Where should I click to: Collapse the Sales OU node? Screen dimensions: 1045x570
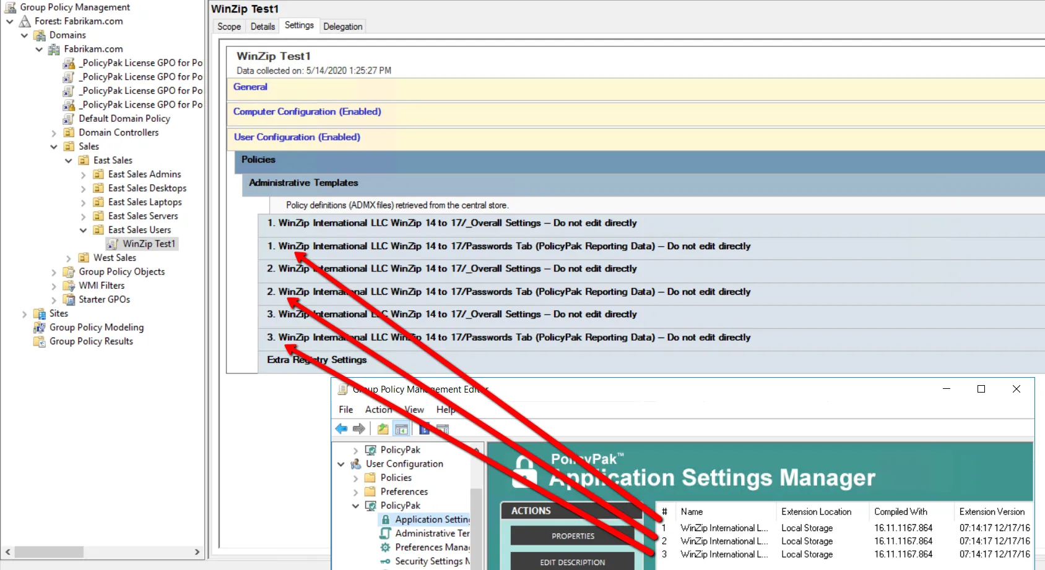[54, 147]
